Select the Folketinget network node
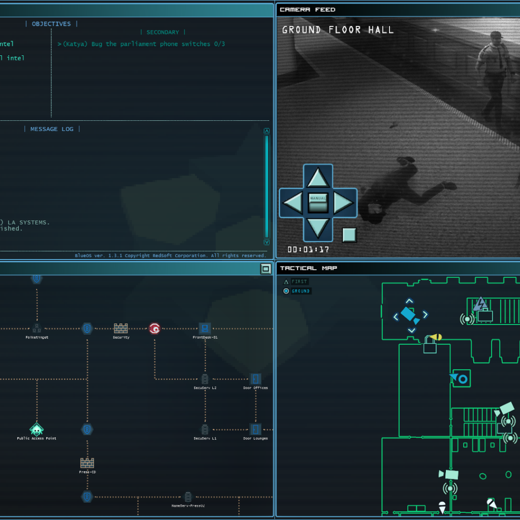This screenshot has height=520, width=520. 37,329
